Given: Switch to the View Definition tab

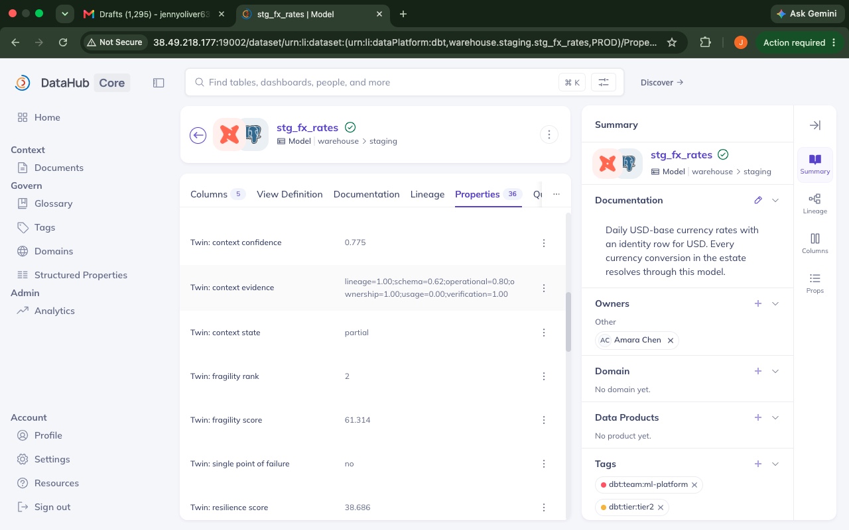Looking at the screenshot, I should pos(290,194).
